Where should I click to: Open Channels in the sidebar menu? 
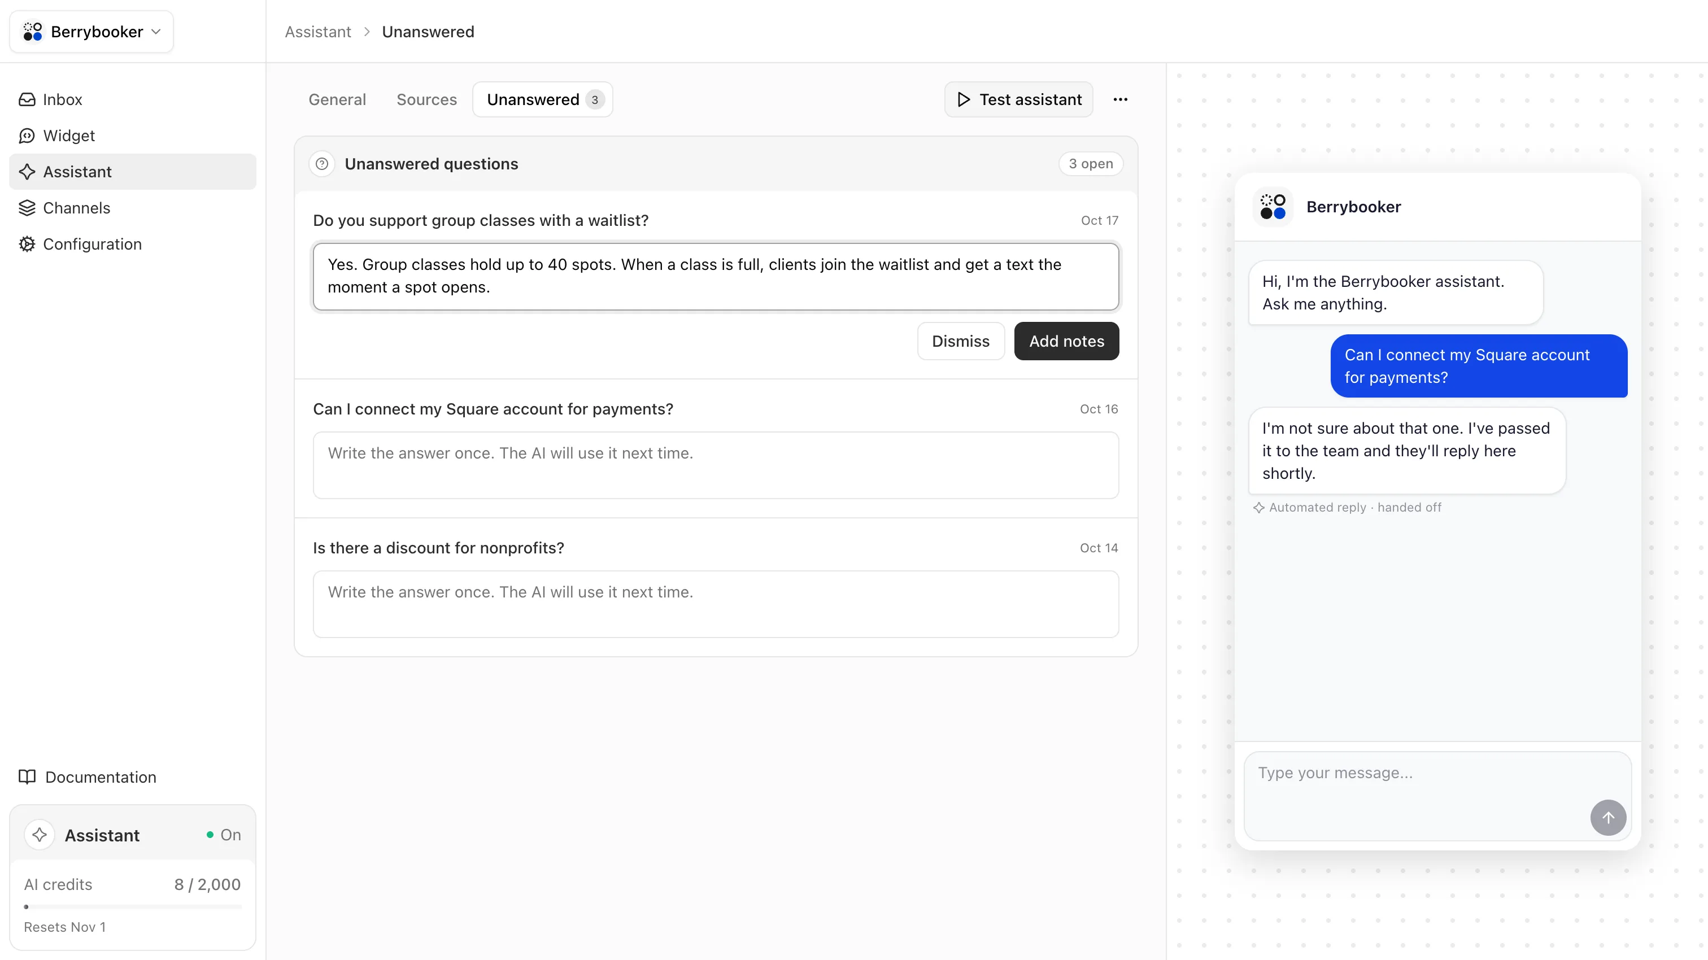tap(133, 208)
